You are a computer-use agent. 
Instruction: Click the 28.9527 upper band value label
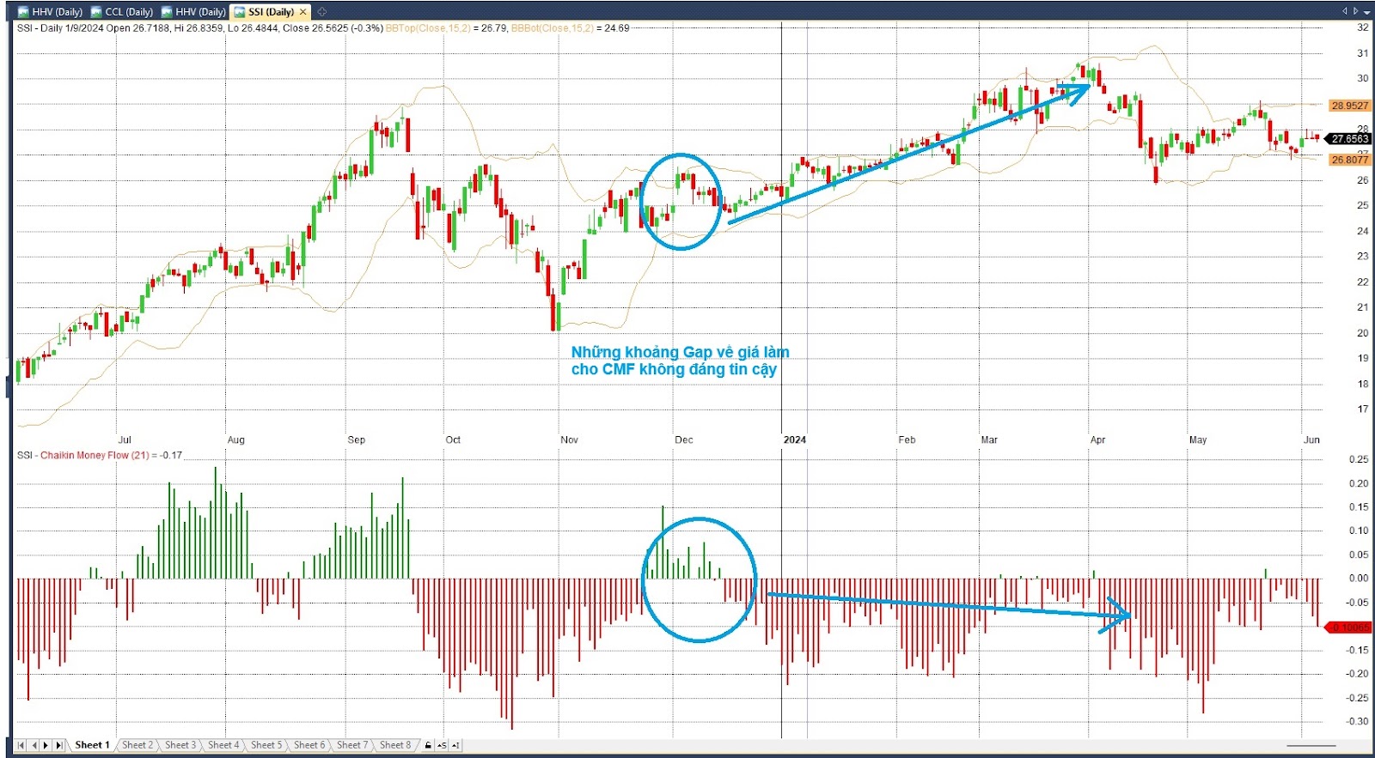(1349, 106)
